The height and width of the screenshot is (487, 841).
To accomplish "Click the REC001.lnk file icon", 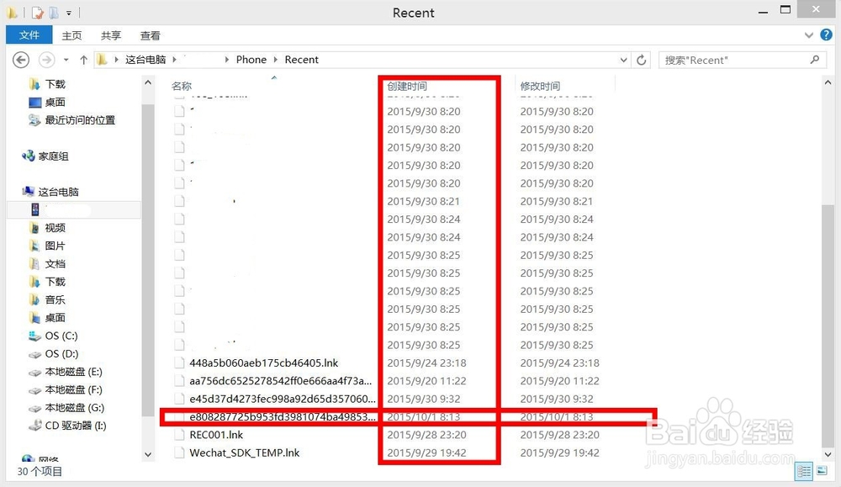I will click(179, 435).
